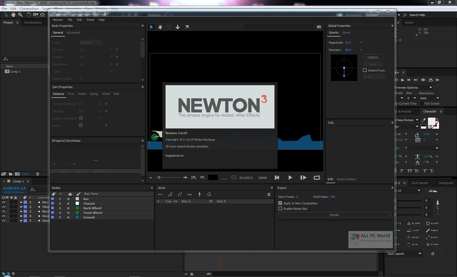Step the Newton simulation forward one frame
This screenshot has height=277, width=457.
tap(303, 177)
